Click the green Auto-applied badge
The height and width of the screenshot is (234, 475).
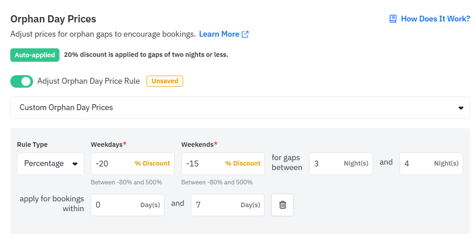pyautogui.click(x=35, y=55)
